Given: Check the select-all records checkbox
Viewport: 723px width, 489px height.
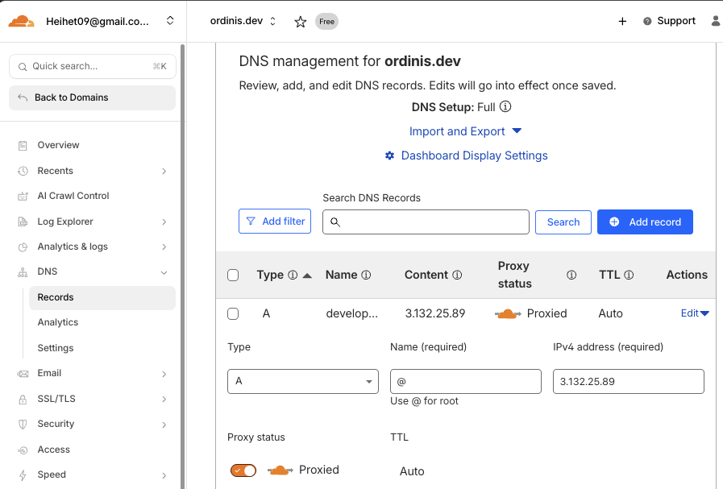Looking at the screenshot, I should coord(233,275).
